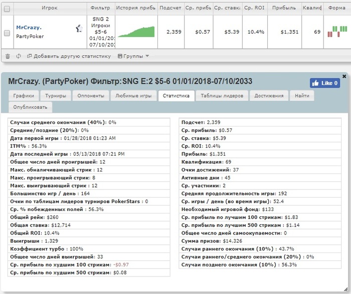This screenshot has width=351, height=294.
Task: Open the MrCrazy. player link
Action: click(29, 27)
